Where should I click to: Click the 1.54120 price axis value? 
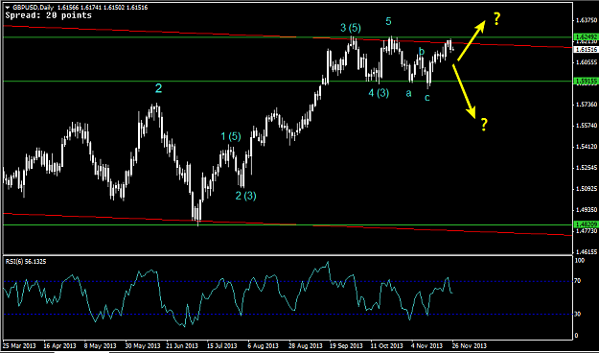coord(586,147)
